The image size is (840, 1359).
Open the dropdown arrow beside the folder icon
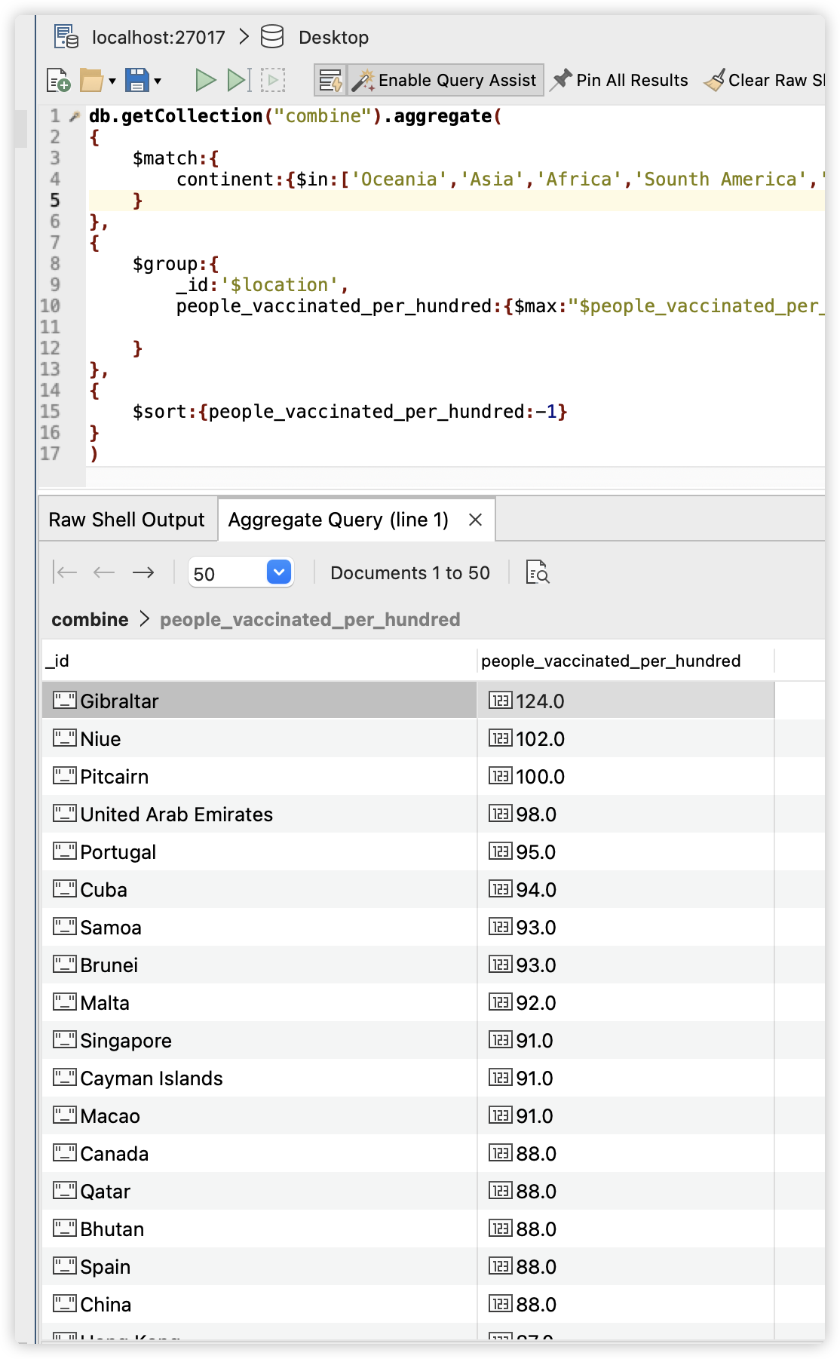(112, 81)
